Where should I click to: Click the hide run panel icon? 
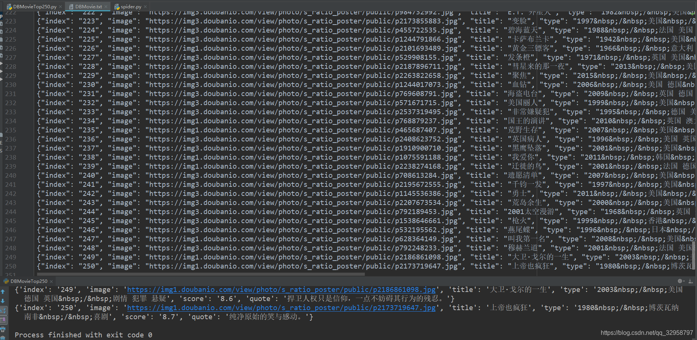click(x=691, y=281)
